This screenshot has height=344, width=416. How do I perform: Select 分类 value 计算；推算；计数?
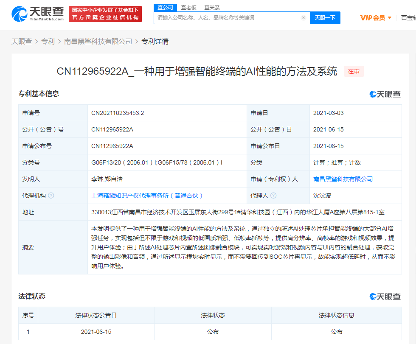pos(337,162)
